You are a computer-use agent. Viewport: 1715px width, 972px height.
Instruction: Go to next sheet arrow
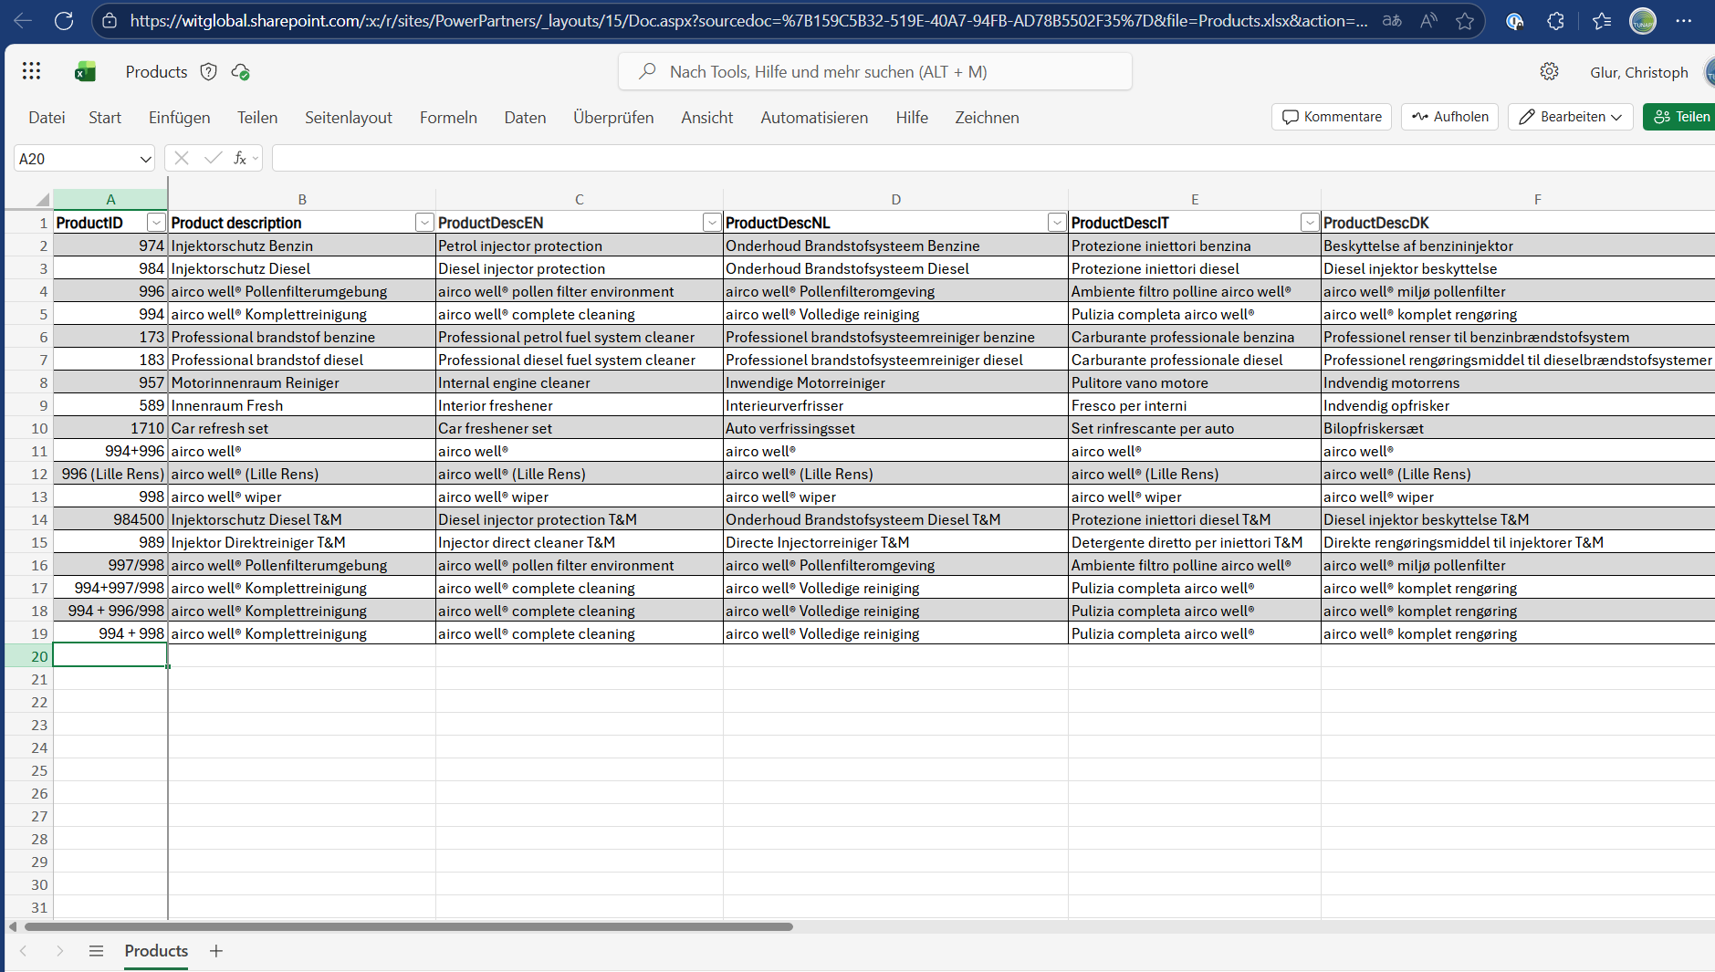[59, 951]
